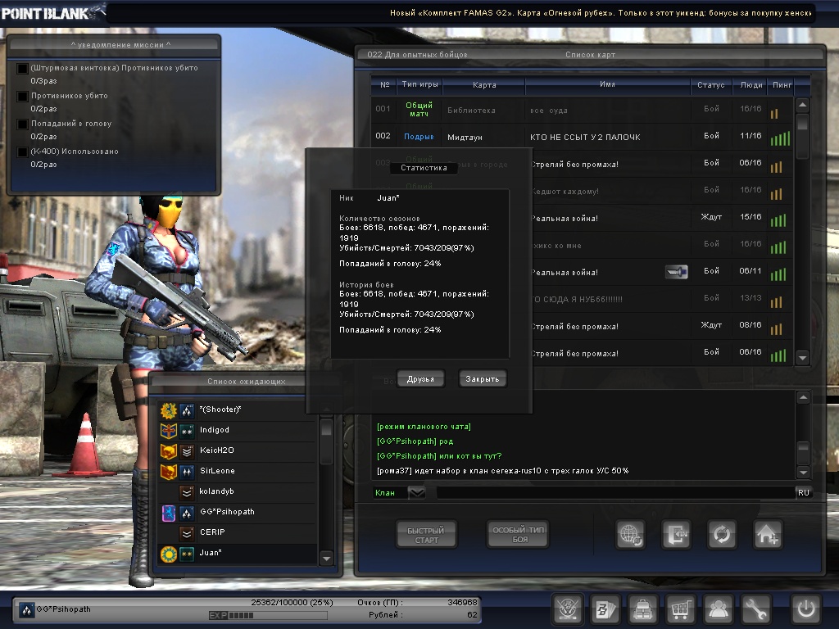Click the rank icon beside CERIP
Viewport: 839px width, 629px height.
tap(187, 533)
